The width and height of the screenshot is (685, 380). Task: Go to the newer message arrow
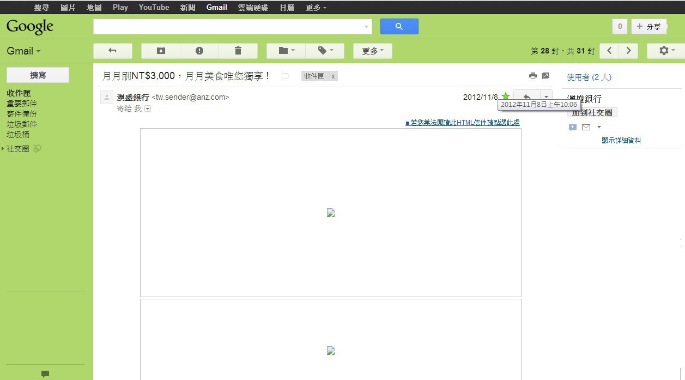point(609,51)
